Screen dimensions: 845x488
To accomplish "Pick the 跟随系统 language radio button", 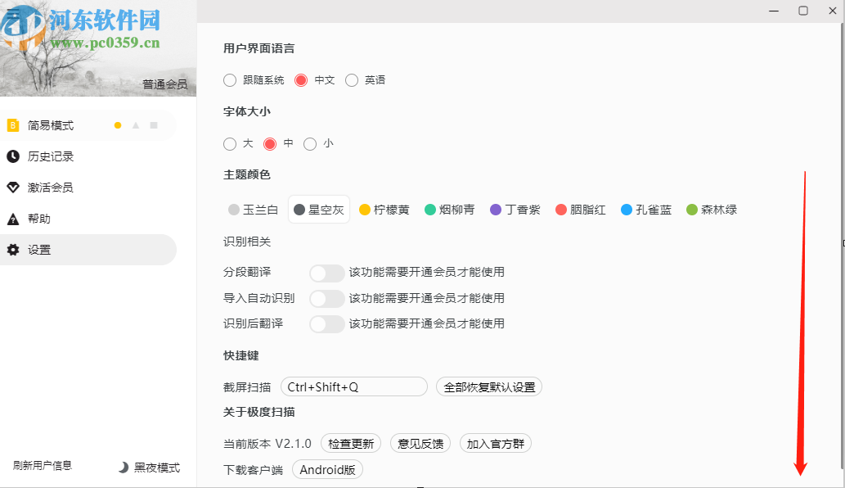I will 230,80.
